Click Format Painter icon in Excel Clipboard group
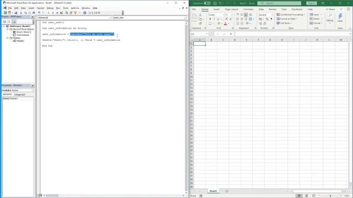The image size is (353, 198). [x=200, y=23]
